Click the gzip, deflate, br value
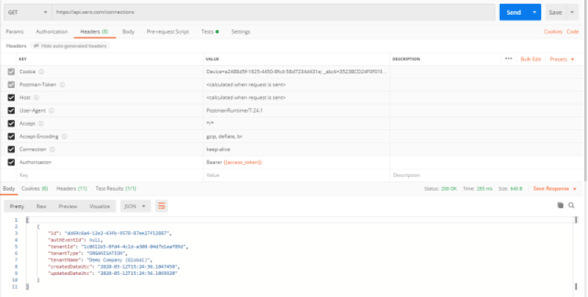 click(224, 136)
